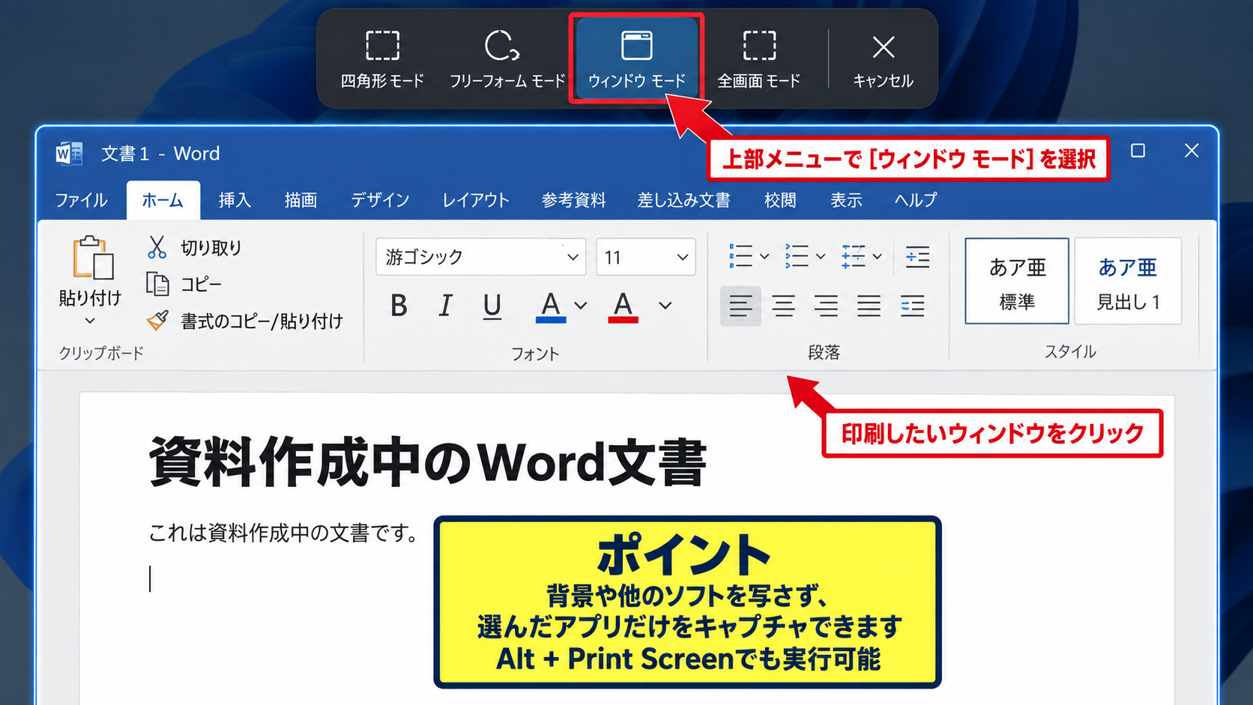This screenshot has width=1253, height=705.
Task: Select 書式のコピー/貼り付け format painter
Action: 244,321
